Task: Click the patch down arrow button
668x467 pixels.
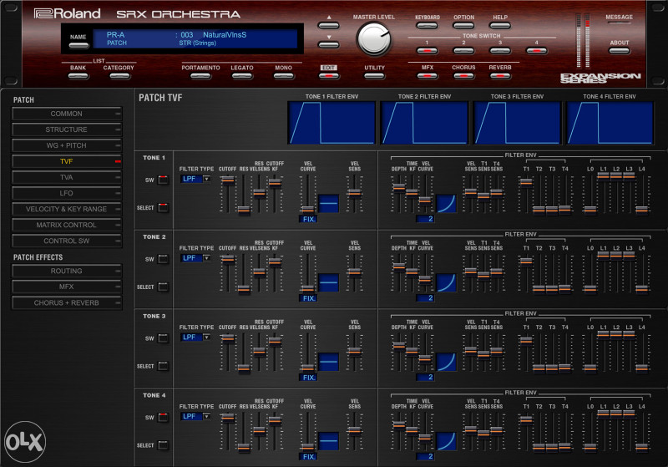Action: click(x=328, y=44)
